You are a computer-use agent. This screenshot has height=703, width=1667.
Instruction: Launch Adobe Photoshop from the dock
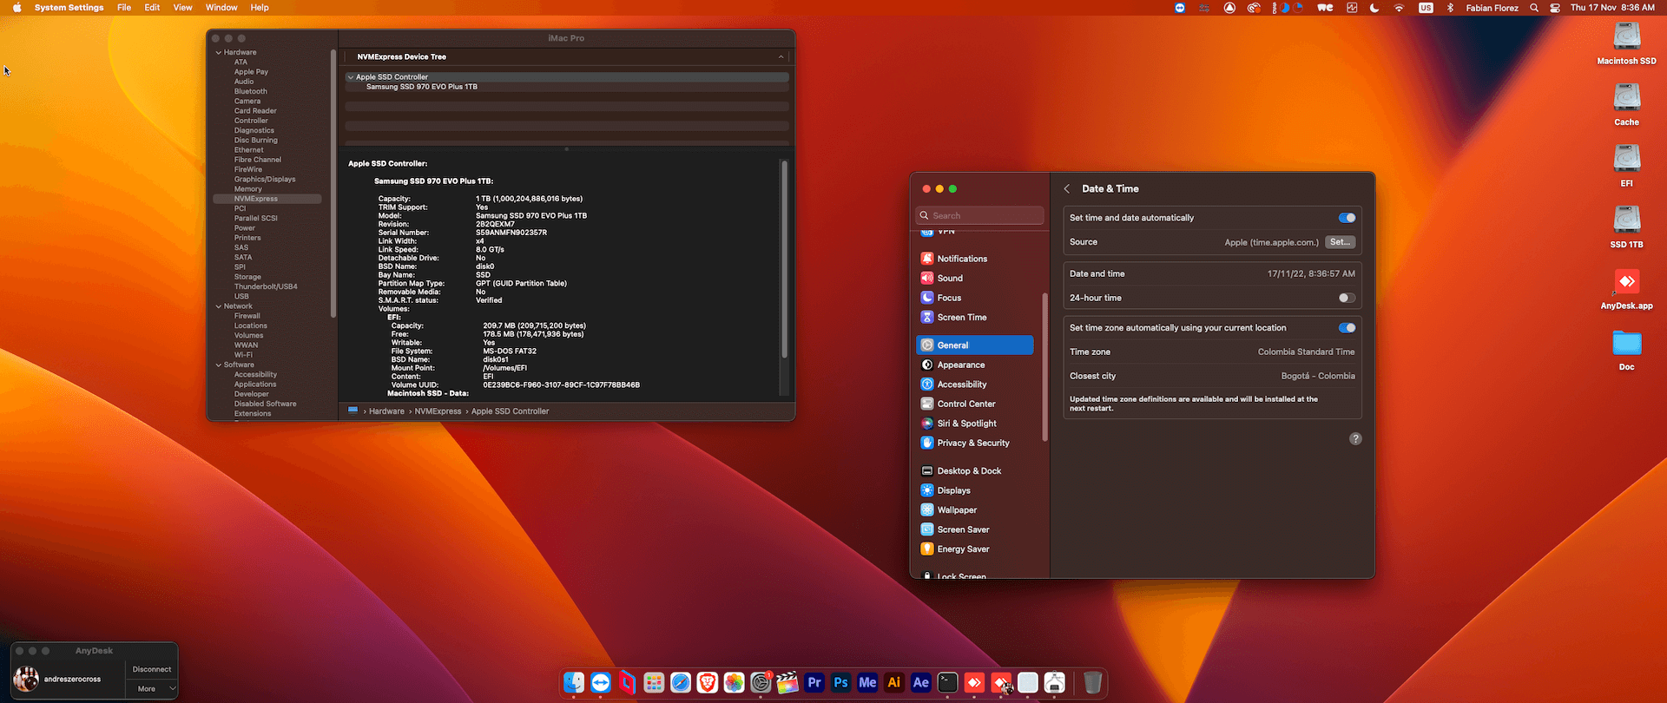840,683
